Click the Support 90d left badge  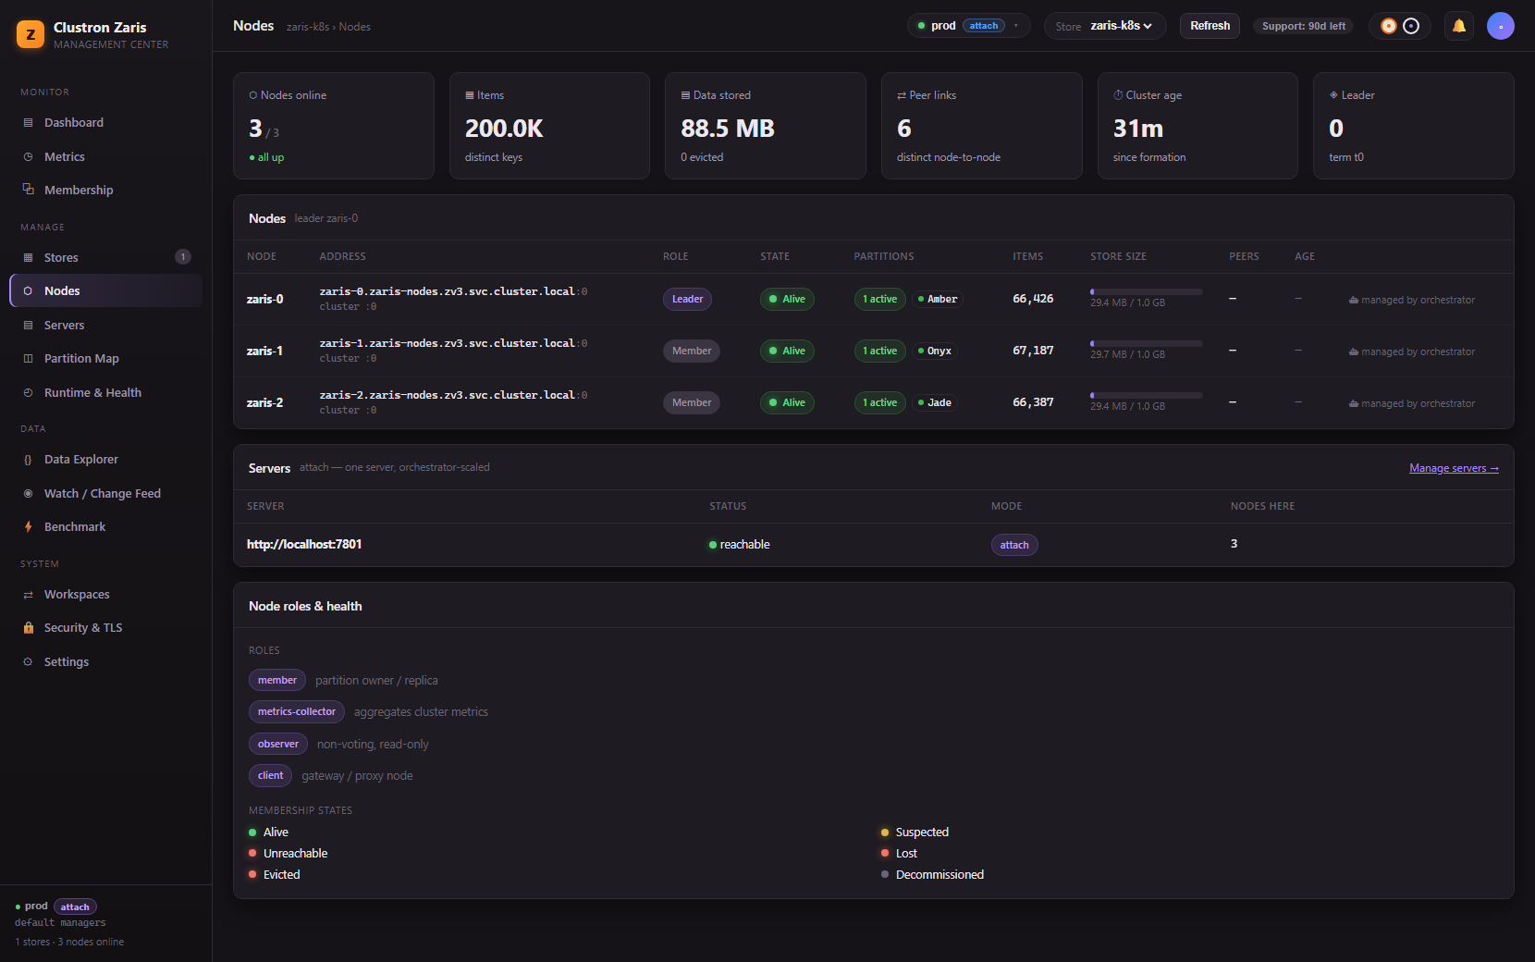1304,26
